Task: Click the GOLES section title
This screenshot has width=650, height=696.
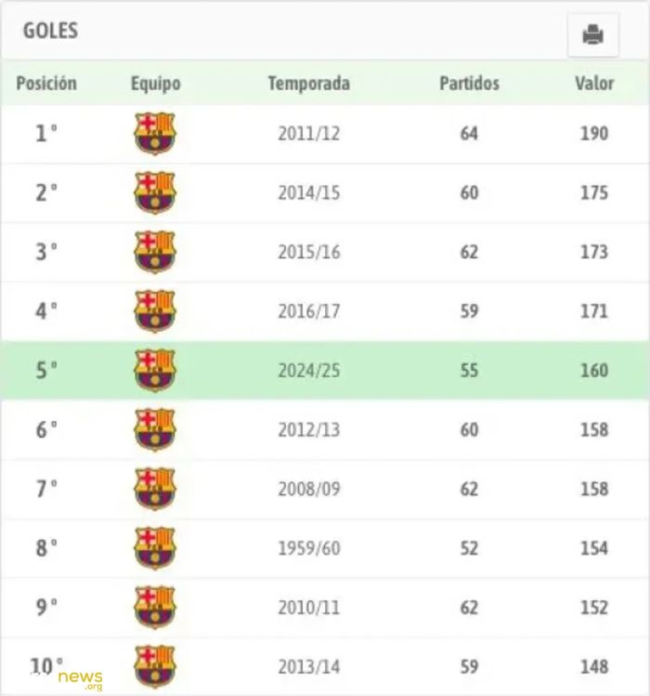Action: 50,31
